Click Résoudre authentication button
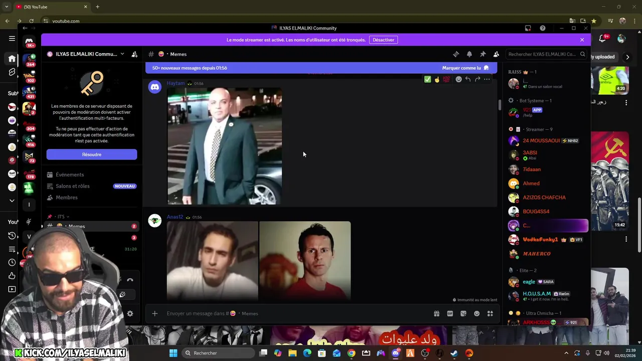642x361 pixels. [x=92, y=154]
